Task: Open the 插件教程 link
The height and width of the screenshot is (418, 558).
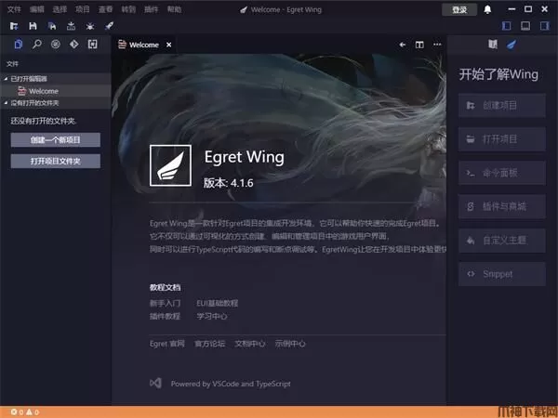Action: tap(166, 316)
